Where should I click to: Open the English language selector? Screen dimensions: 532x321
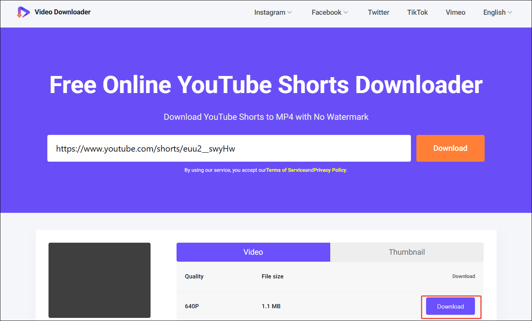point(497,12)
